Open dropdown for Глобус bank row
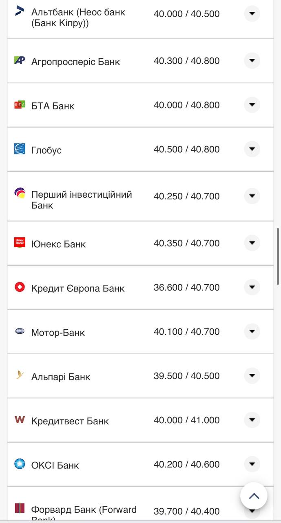 click(252, 149)
